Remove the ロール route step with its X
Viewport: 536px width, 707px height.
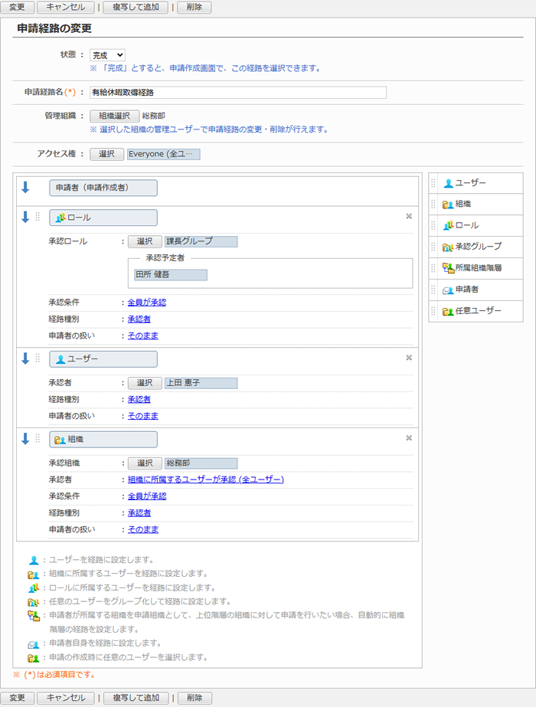[409, 216]
